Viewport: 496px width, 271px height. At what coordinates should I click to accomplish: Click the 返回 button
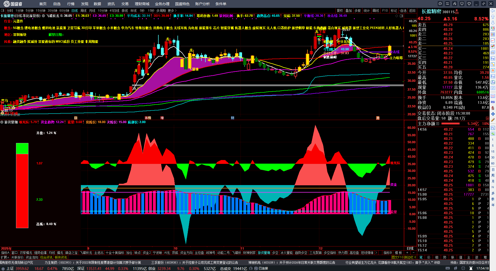412,11
